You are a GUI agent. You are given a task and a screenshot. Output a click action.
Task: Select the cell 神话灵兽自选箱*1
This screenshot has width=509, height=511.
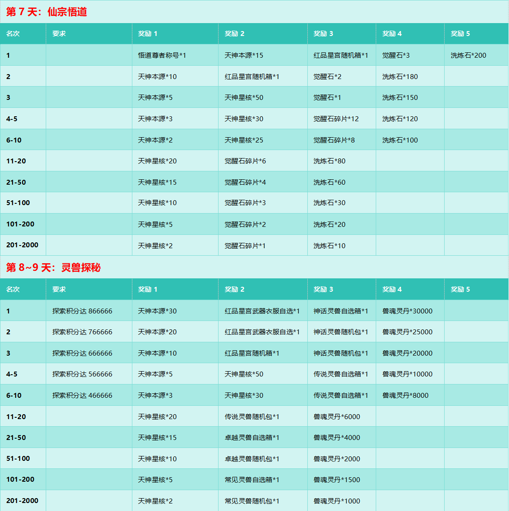tap(342, 311)
